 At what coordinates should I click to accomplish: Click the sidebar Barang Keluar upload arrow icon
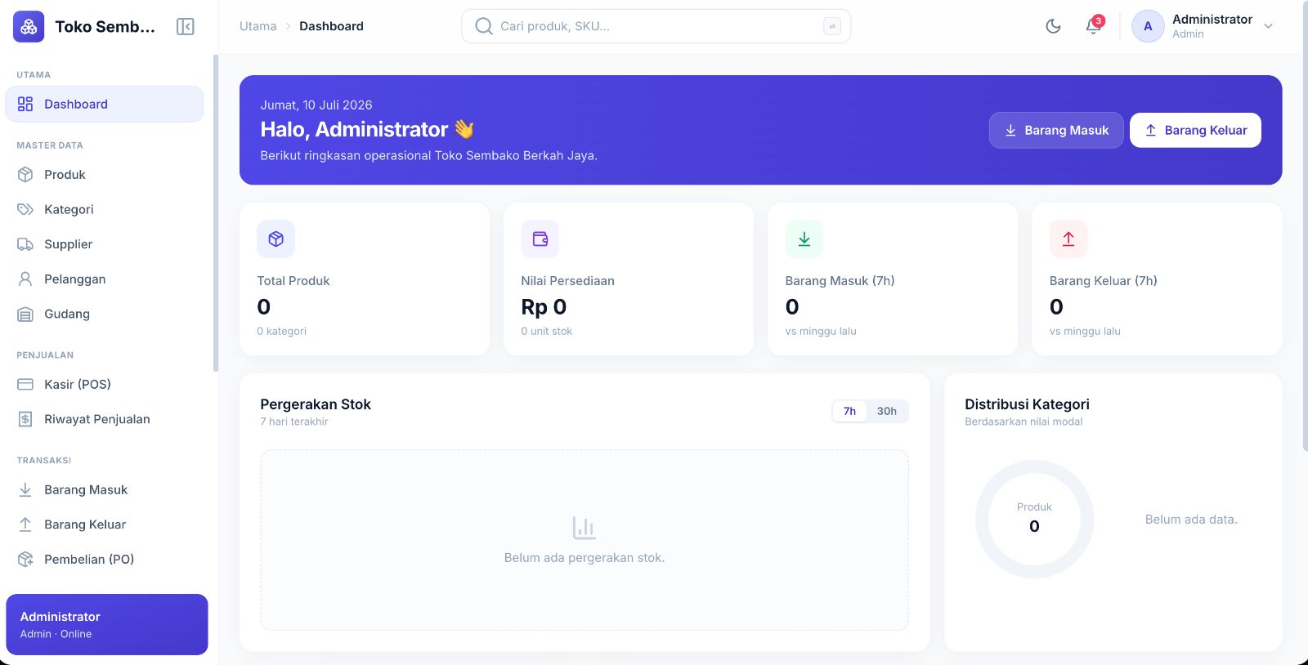tap(25, 524)
